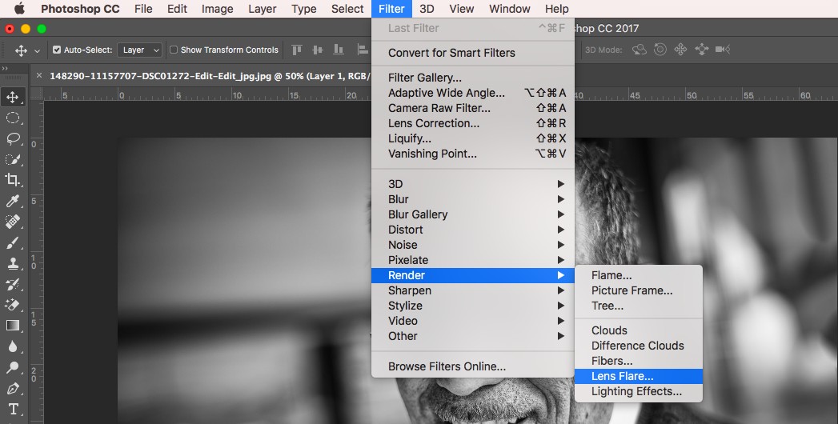Uncheck the Auto-Select checkbox

57,50
